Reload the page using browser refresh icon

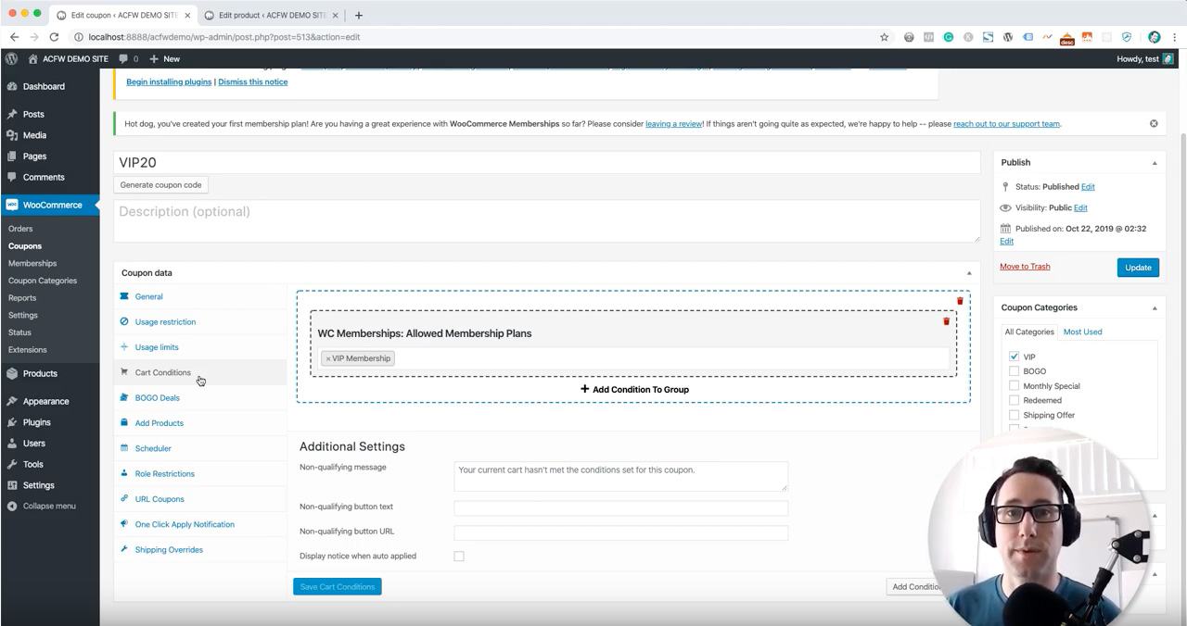(x=54, y=37)
